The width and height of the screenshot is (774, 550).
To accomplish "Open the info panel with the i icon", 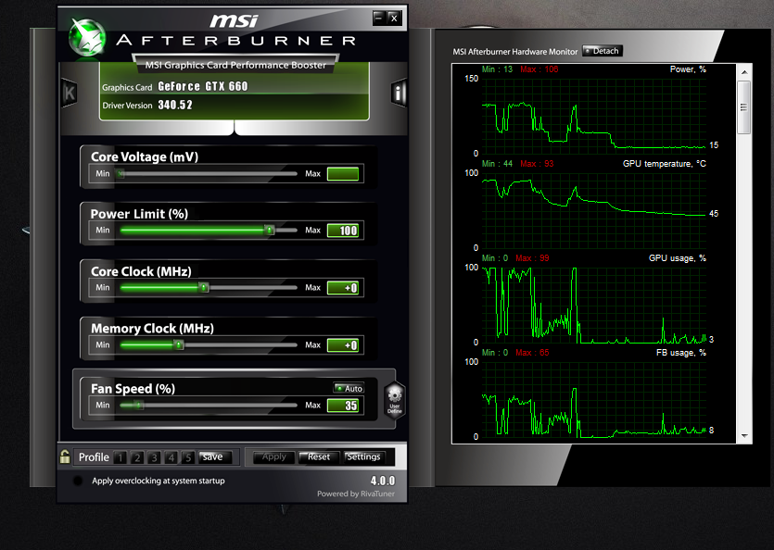I will coord(399,93).
